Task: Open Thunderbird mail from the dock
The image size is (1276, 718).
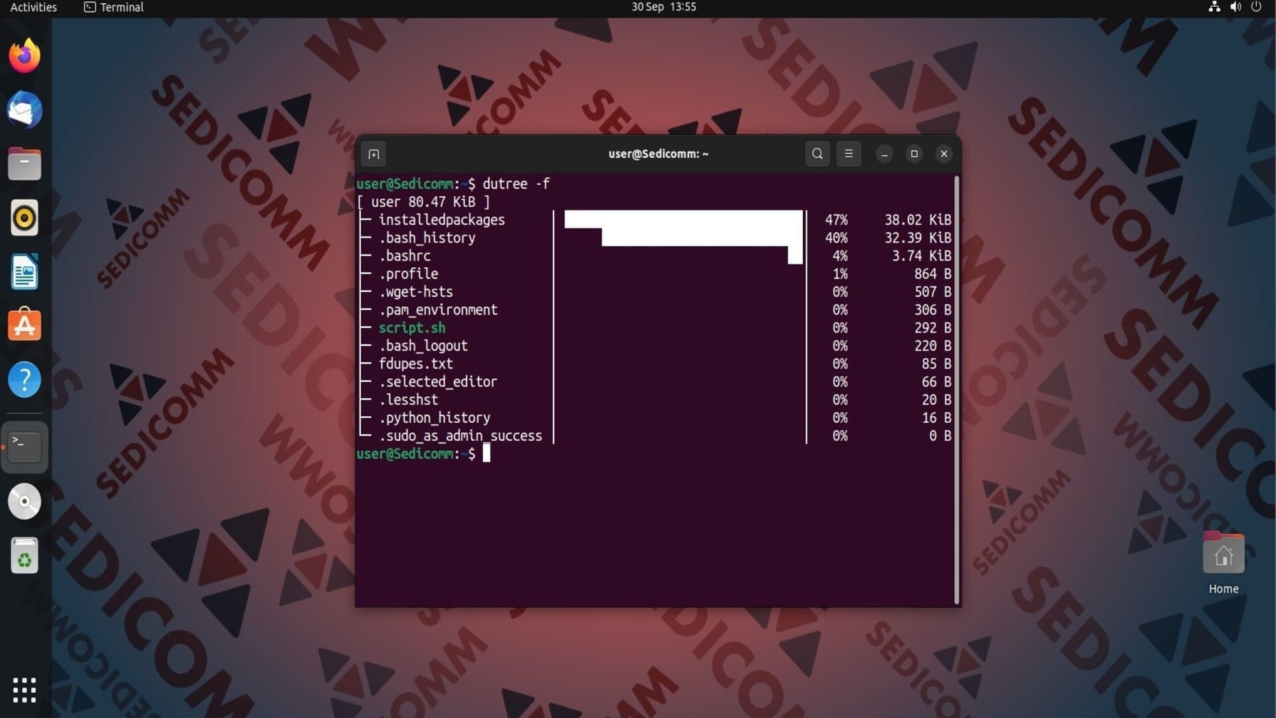Action: tap(25, 110)
